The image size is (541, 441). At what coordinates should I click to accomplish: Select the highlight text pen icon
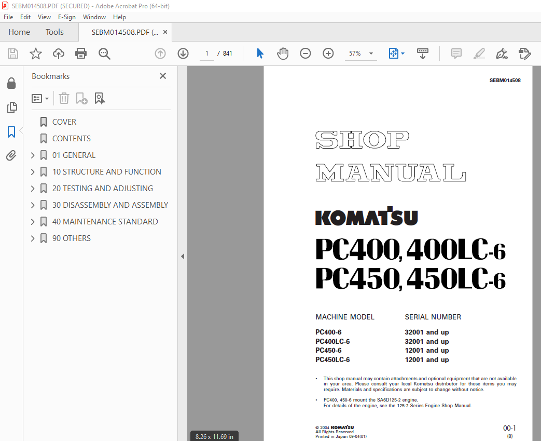[479, 54]
